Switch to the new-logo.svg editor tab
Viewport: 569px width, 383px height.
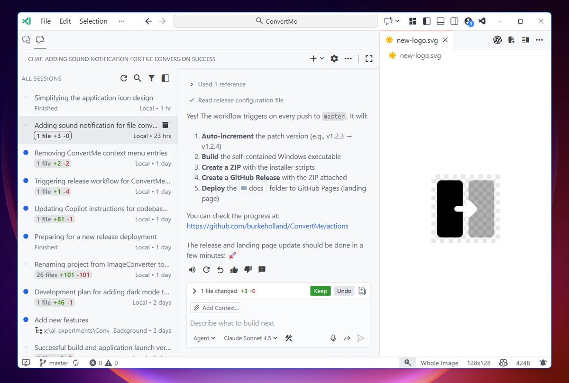416,40
